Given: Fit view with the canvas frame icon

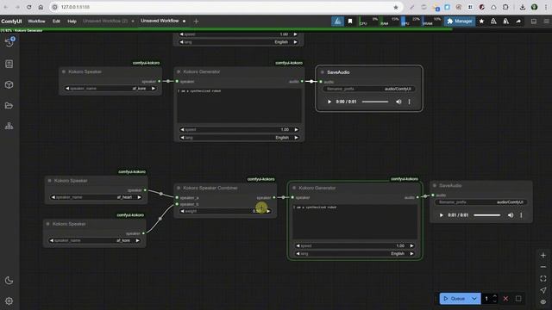Looking at the screenshot, I should tap(543, 279).
